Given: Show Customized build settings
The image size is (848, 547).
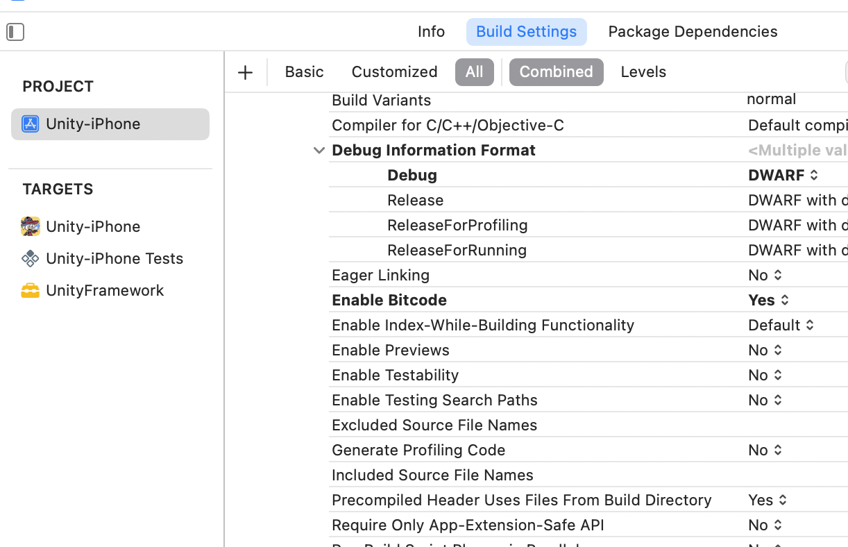Looking at the screenshot, I should pos(394,72).
